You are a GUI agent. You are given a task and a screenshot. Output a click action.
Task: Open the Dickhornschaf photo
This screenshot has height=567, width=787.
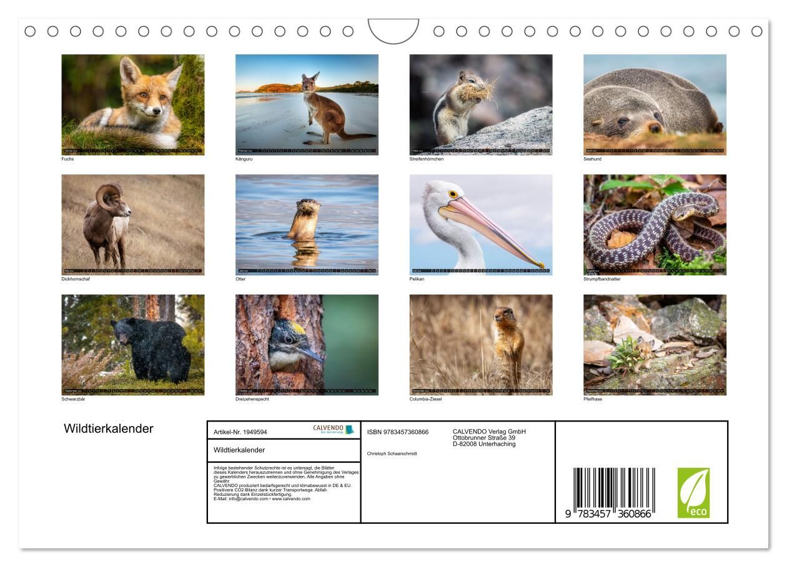click(132, 225)
